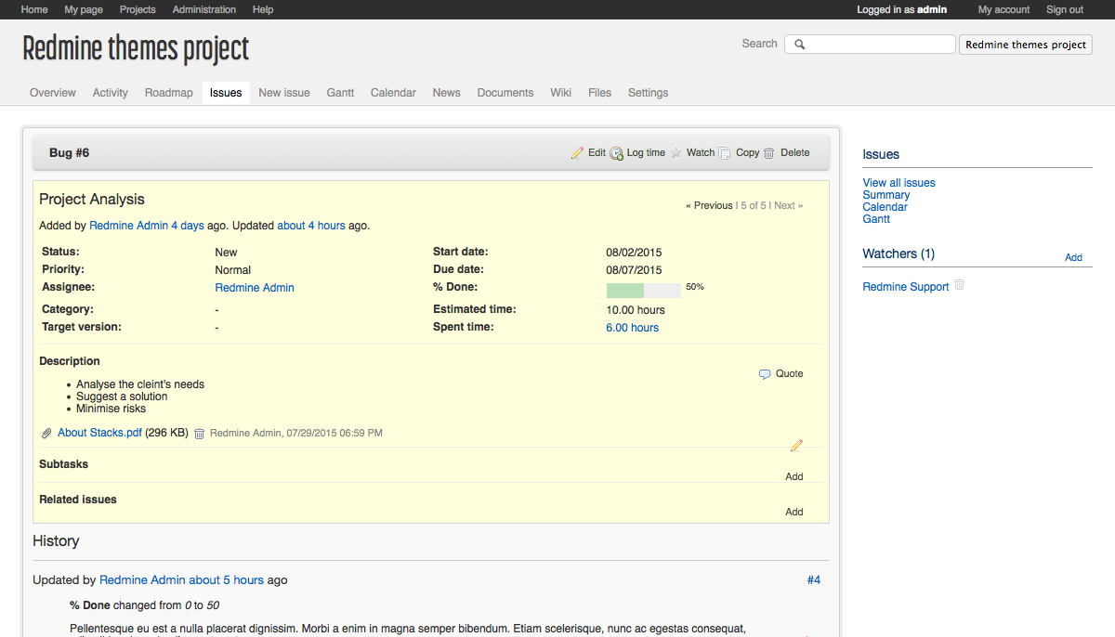The width and height of the screenshot is (1115, 637).
Task: Open the Calendar link in the sidebar
Action: click(x=885, y=207)
